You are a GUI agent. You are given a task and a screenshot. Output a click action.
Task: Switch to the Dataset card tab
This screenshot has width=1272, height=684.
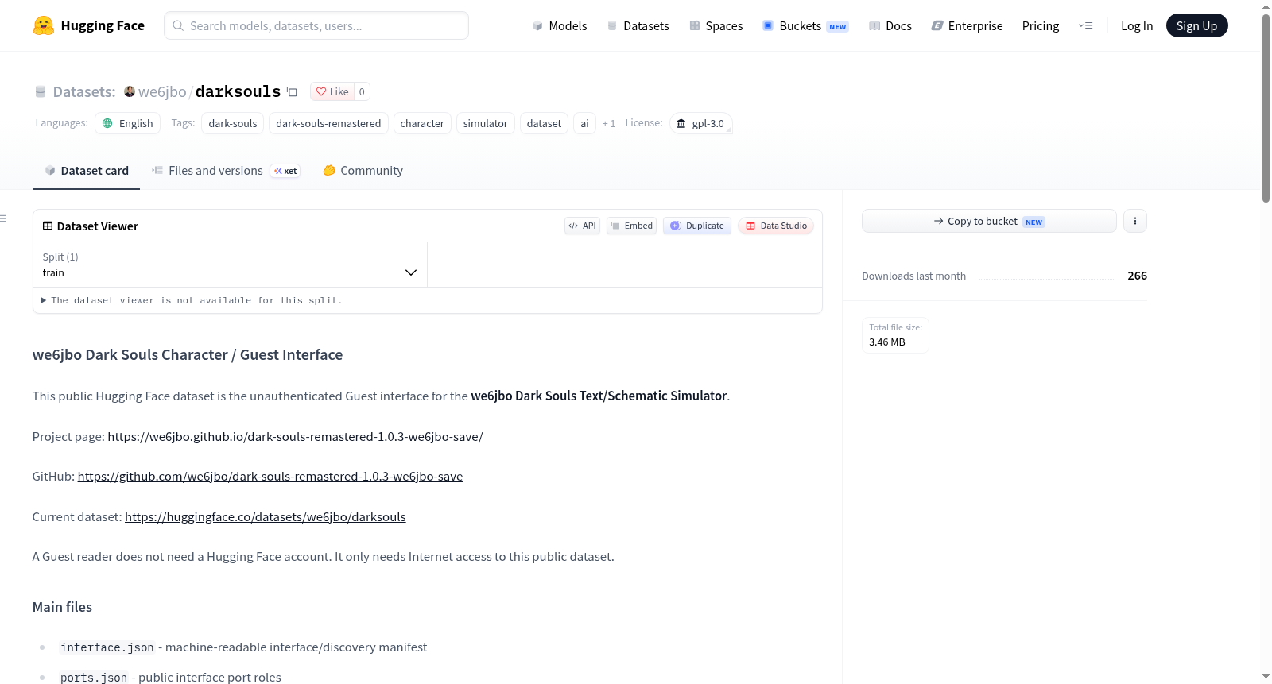86,170
